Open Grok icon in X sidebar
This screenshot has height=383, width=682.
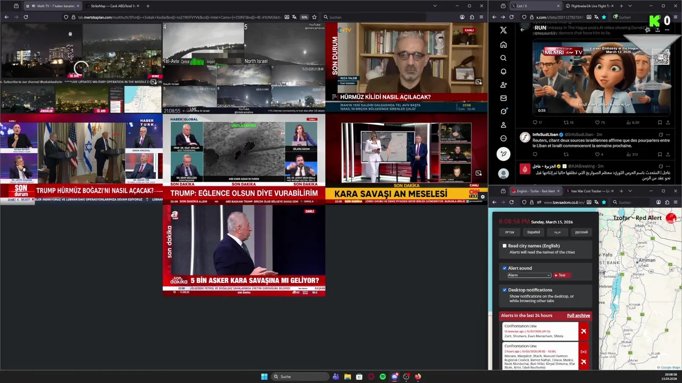(x=504, y=111)
